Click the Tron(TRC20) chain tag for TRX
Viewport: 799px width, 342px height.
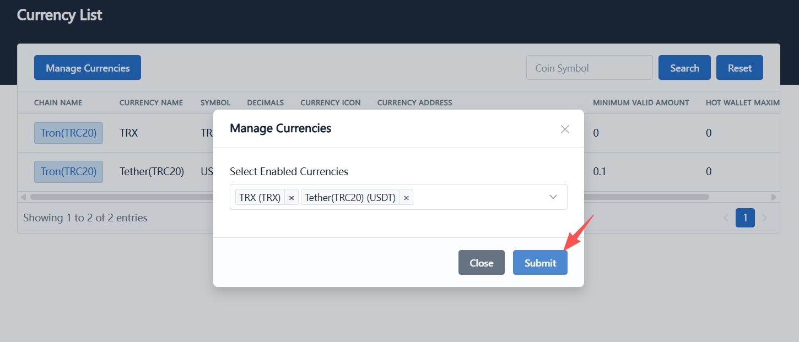(68, 133)
